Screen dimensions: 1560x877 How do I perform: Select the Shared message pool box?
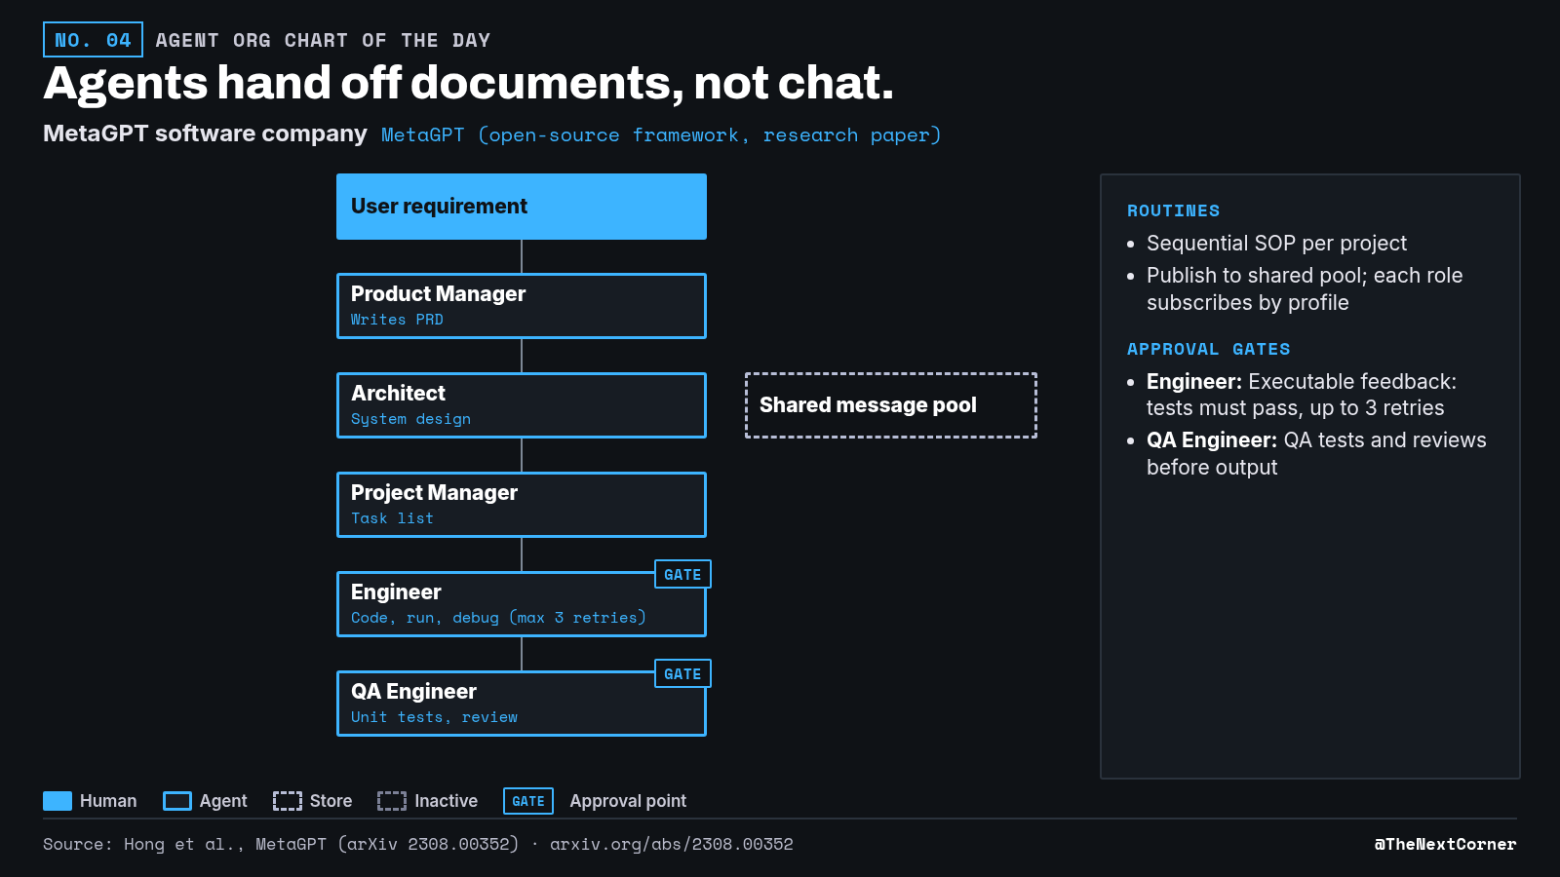[x=891, y=405]
